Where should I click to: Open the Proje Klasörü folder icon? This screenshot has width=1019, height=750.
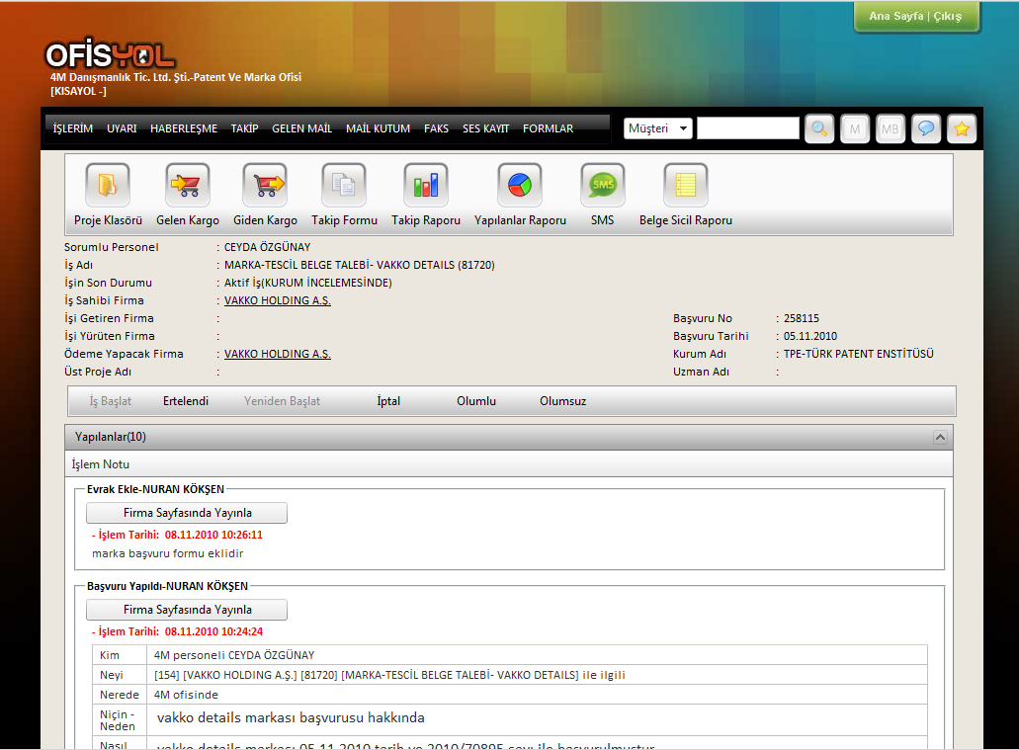108,185
